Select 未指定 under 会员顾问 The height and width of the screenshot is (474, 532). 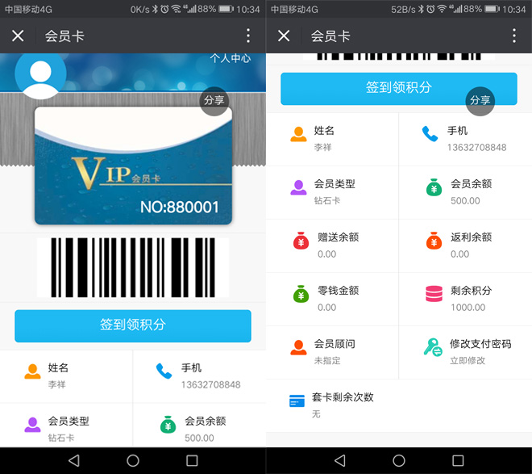coord(327,360)
